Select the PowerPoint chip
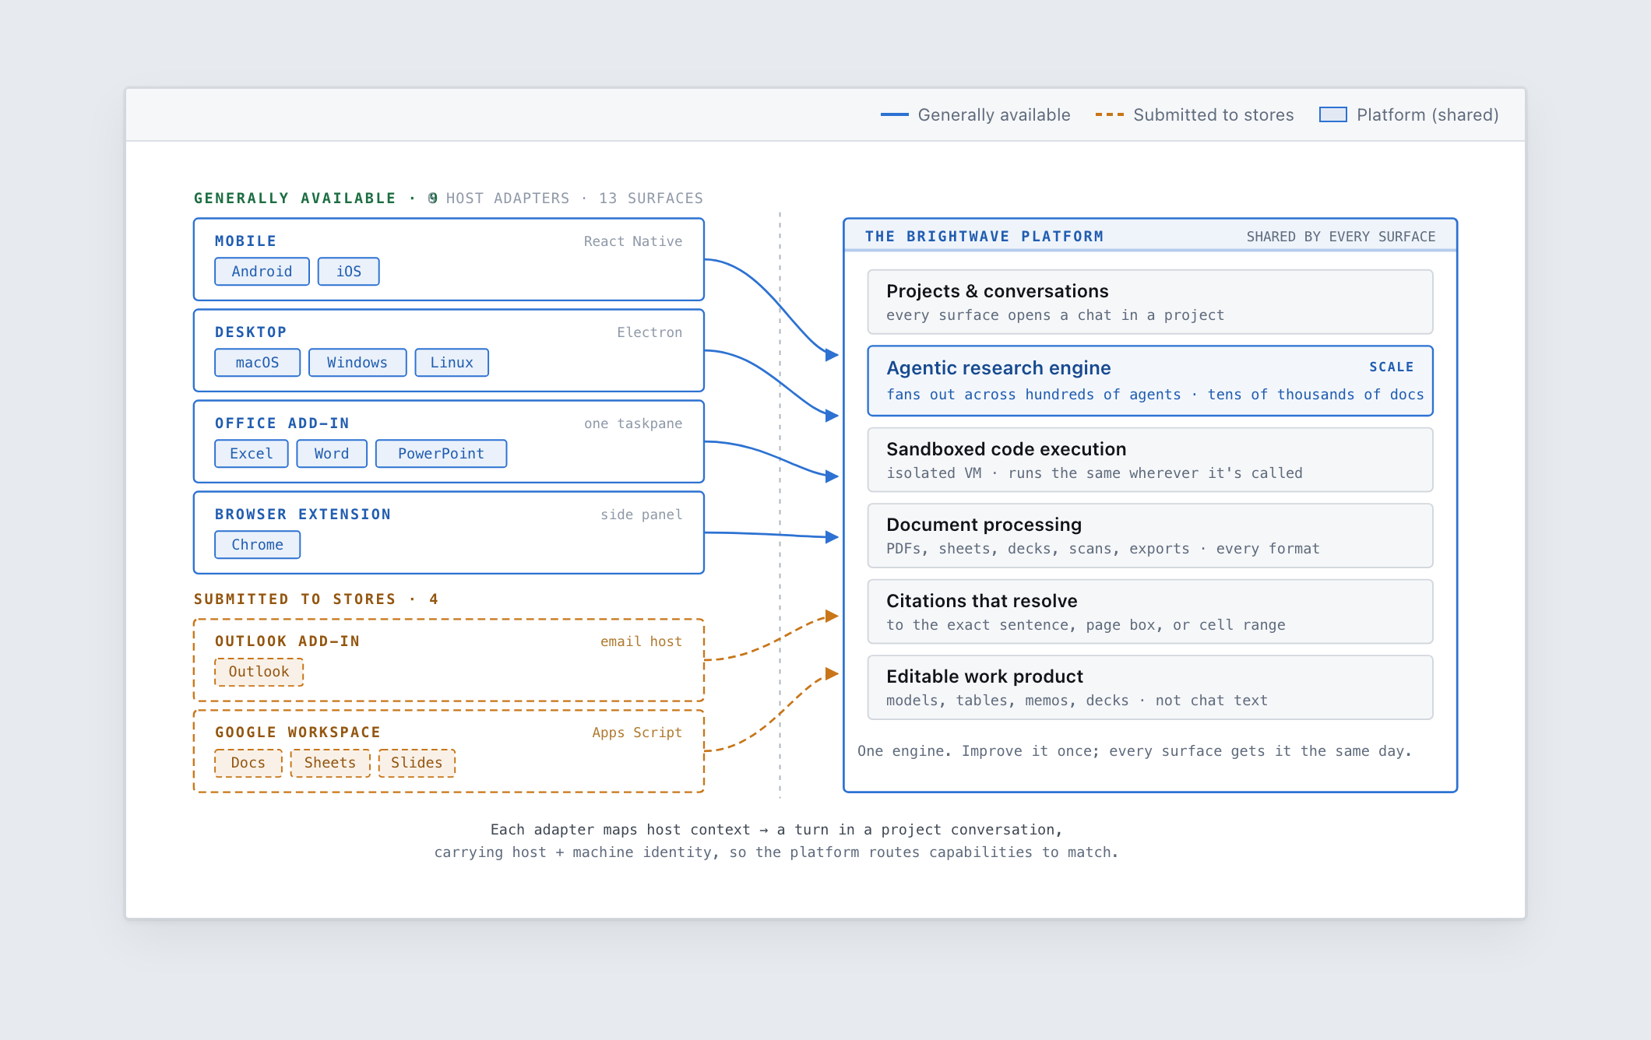Screen dimensions: 1651x1040 pos(441,454)
